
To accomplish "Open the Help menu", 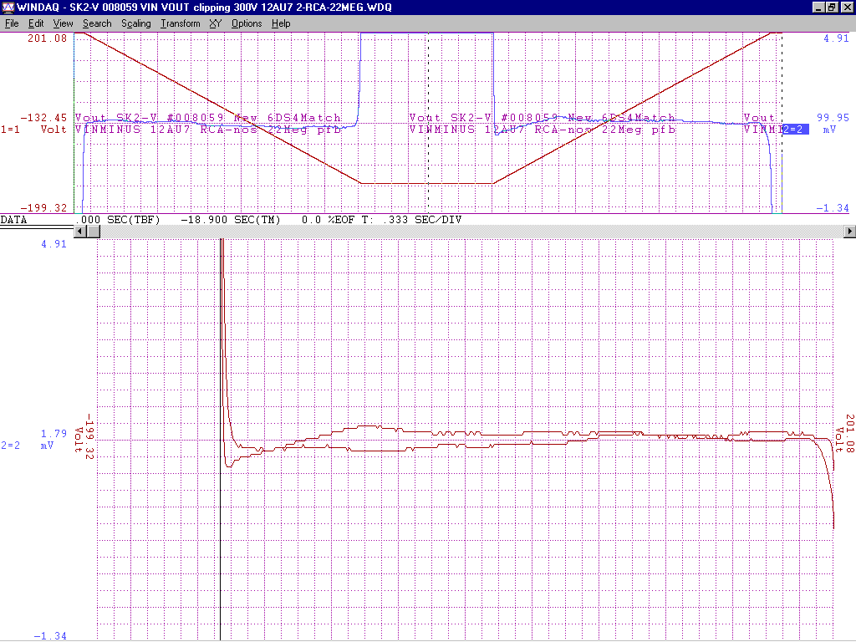I will tap(281, 23).
